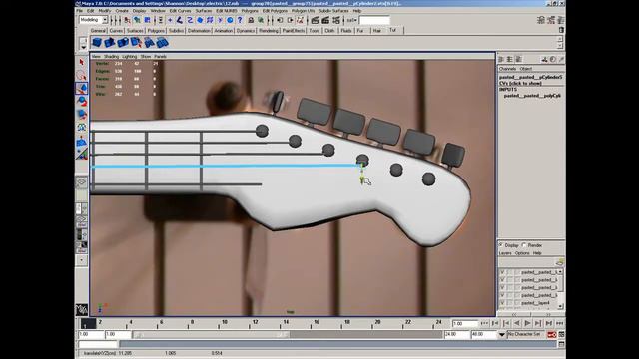Toggle highlight selection mode icon
Screen dimensions: 639x359
[261, 20]
